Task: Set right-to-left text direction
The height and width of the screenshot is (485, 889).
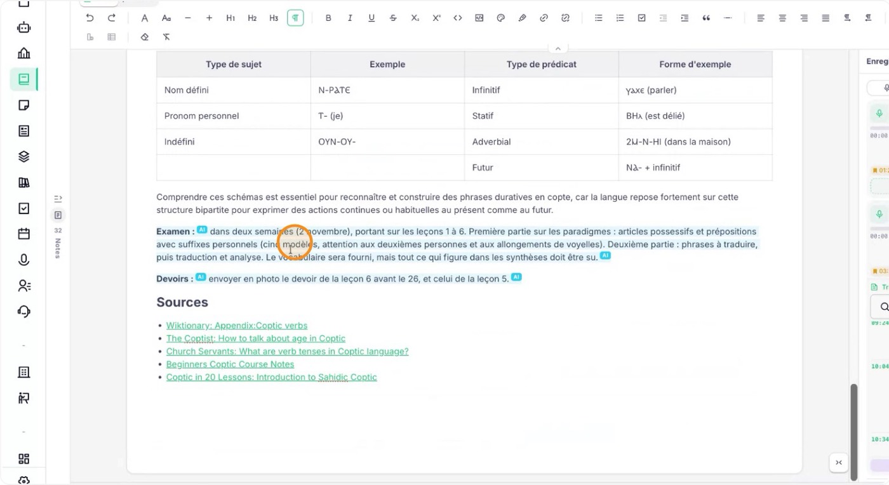Action: [x=868, y=18]
